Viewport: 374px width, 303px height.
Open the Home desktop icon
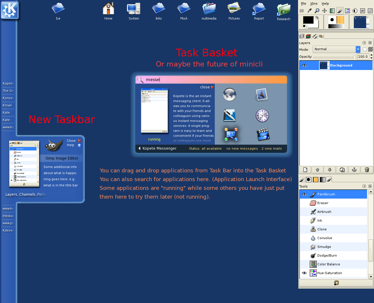pos(108,11)
